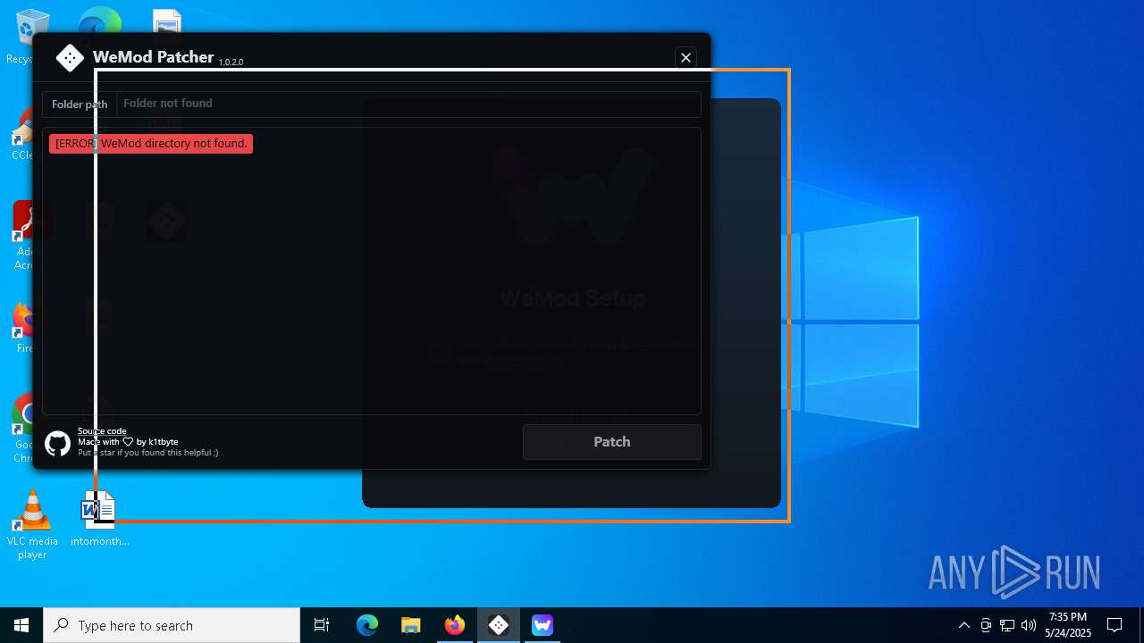Launch Firefox from taskbar
Image resolution: width=1144 pixels, height=643 pixels.
coord(455,625)
